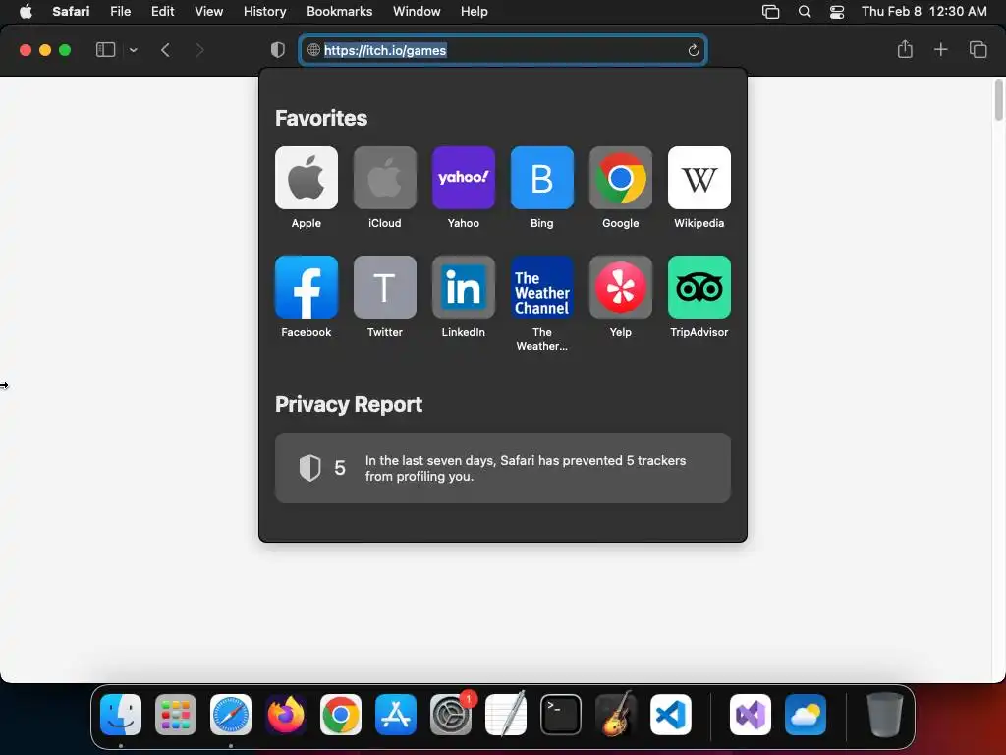Click the site globe icon in address bar

tap(313, 50)
